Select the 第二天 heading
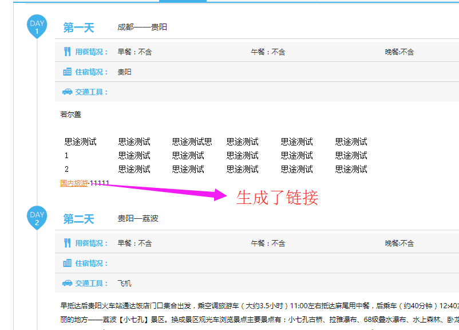The width and height of the screenshot is (459, 330). 78,219
